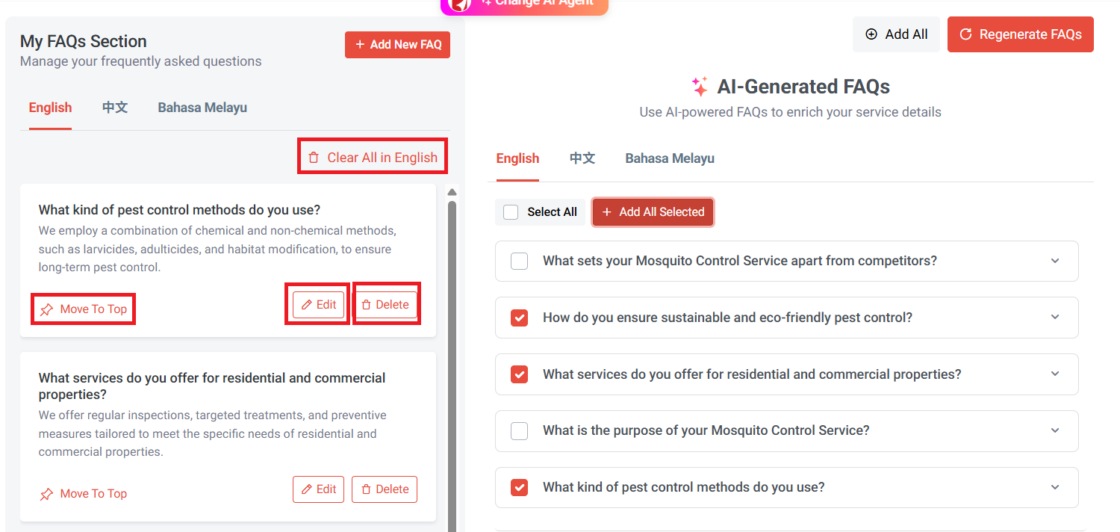
Task: Expand the pest control methods AI FAQ chevron
Action: click(1055, 486)
